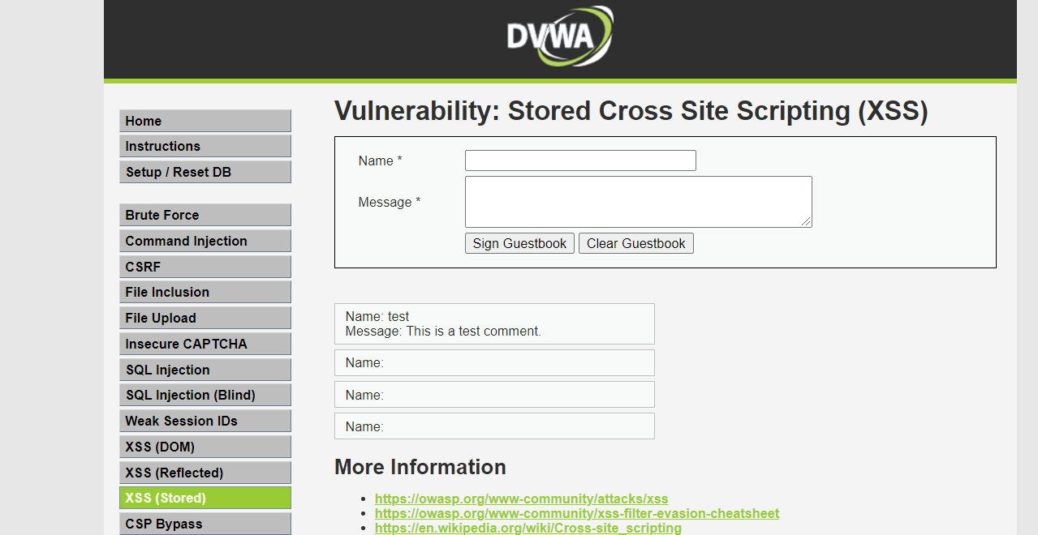The image size is (1038, 535).
Task: Follow the XSS filter evasion cheatsheet link
Action: pos(576,513)
